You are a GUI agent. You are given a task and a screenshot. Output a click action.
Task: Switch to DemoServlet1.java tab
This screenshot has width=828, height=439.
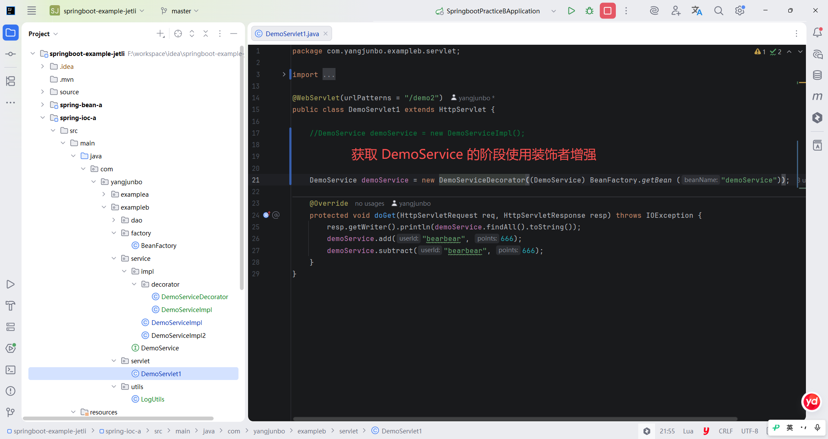pos(292,34)
